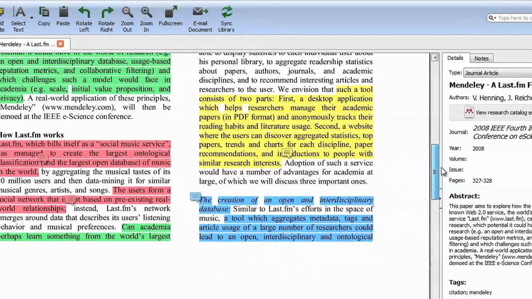Click the search magnifier dropdown icon
The image size is (532, 299).
(492, 18)
